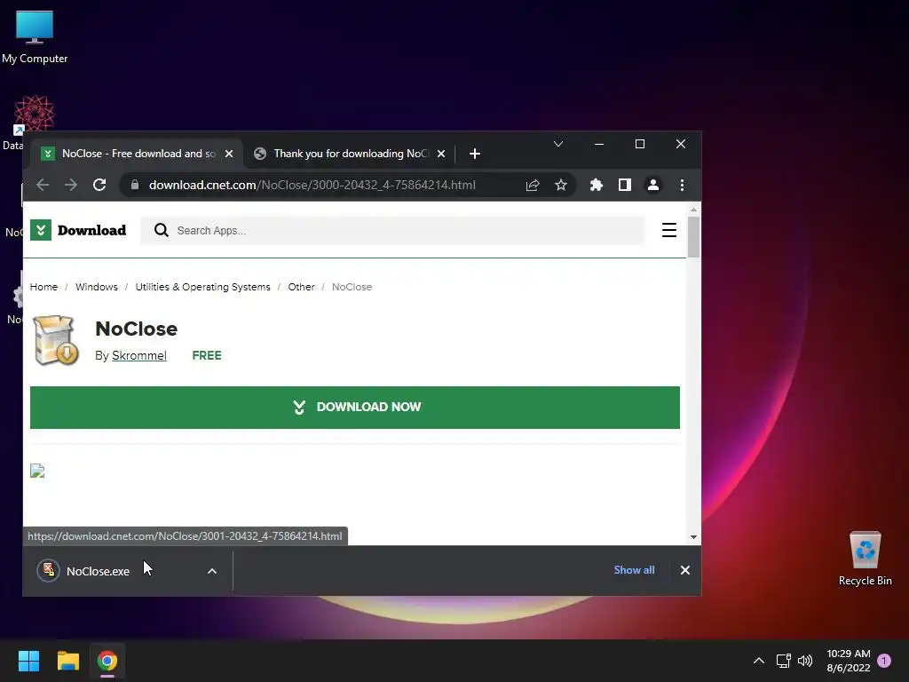
Task: Open the clock and date panel
Action: tap(849, 661)
